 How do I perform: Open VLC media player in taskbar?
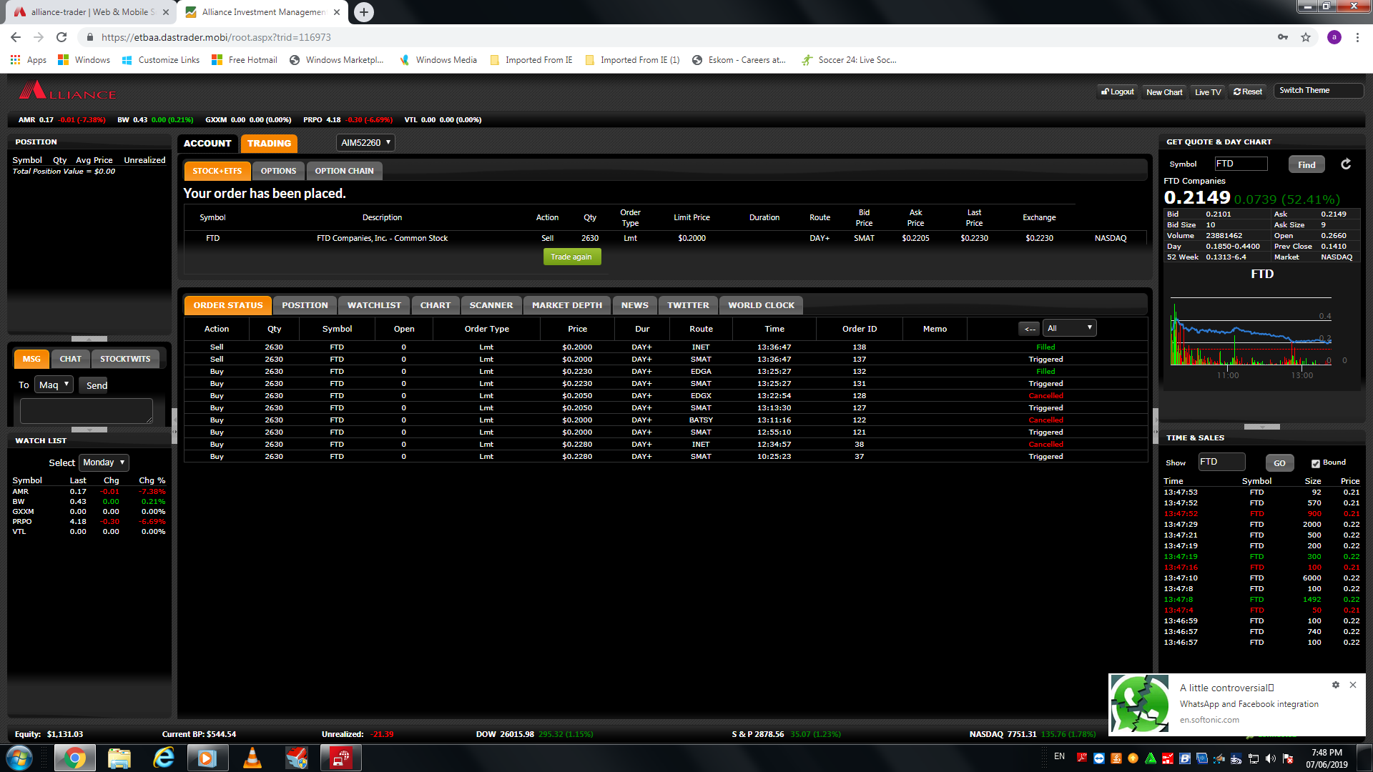coord(252,758)
